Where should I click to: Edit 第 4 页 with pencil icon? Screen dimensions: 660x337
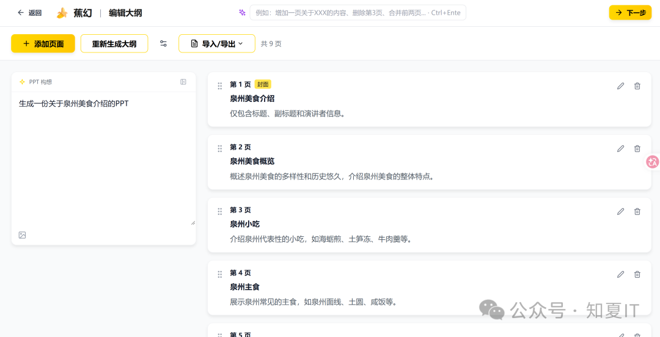(x=620, y=274)
